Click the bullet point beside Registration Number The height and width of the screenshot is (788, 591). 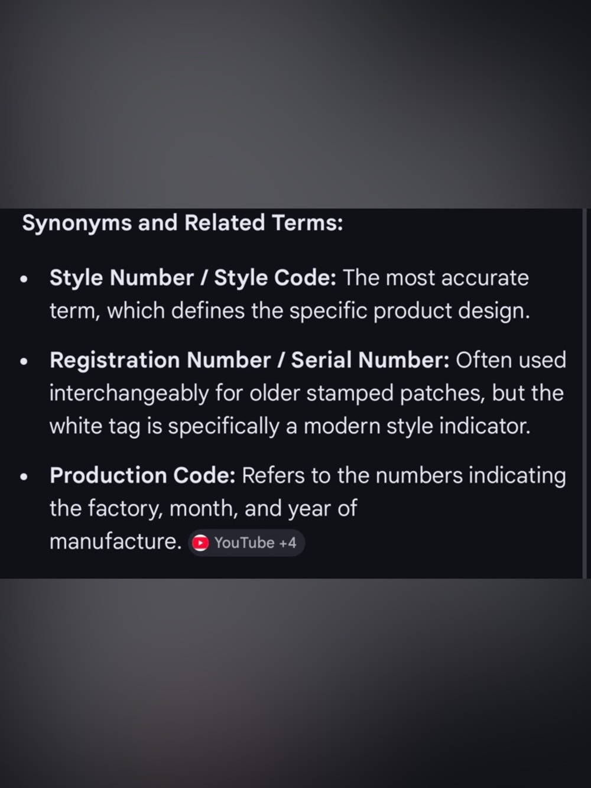(24, 361)
